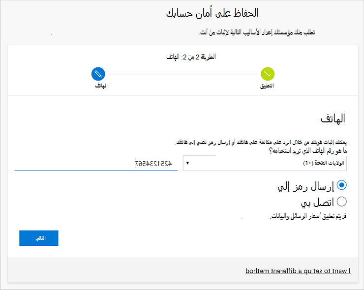
Task: Click the large "الهاتف" section title
Action: point(333,118)
